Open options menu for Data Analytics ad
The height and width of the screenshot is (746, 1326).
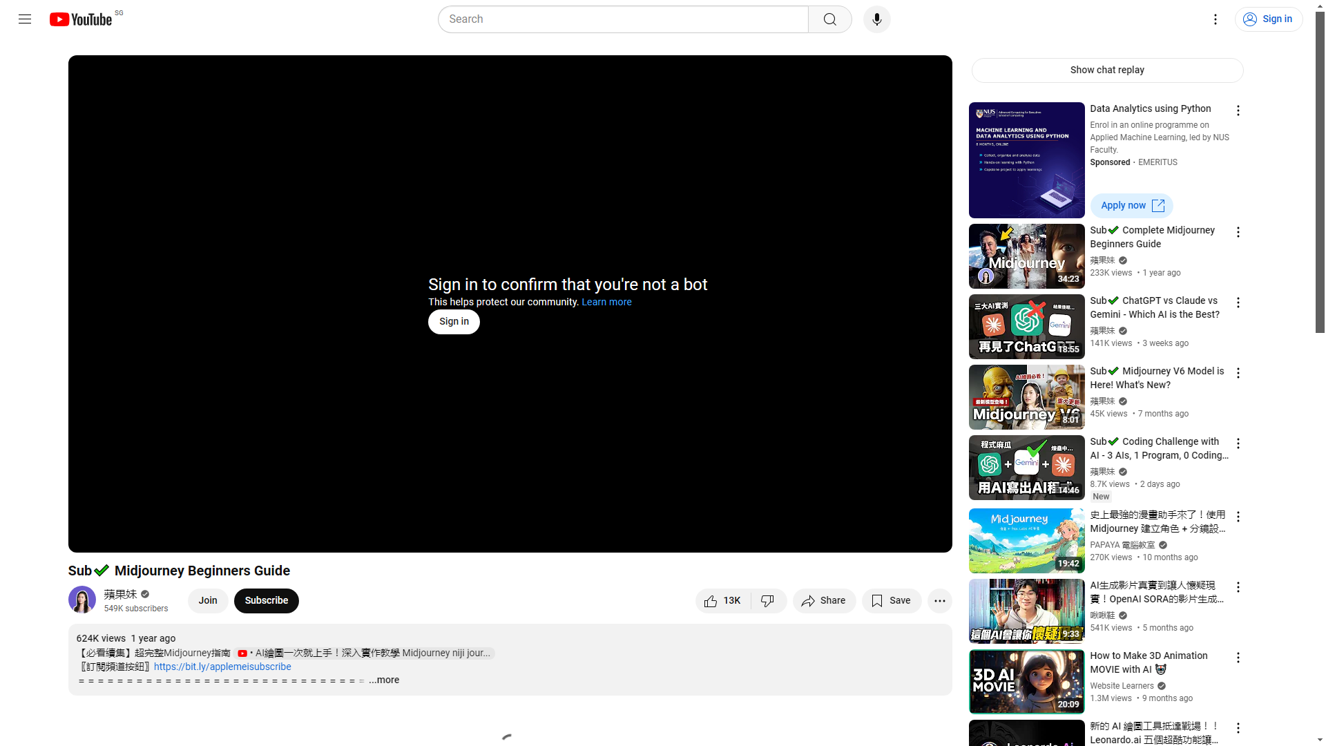(1238, 111)
